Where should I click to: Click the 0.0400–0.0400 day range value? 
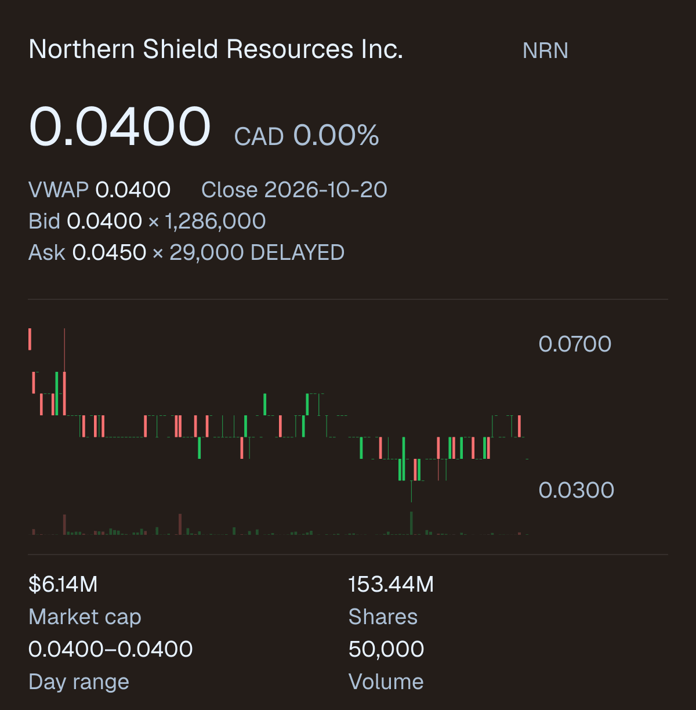(x=111, y=649)
